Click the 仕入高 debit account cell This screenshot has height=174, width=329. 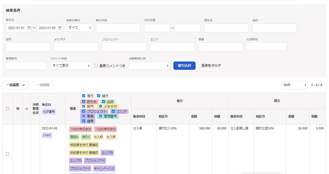138,128
